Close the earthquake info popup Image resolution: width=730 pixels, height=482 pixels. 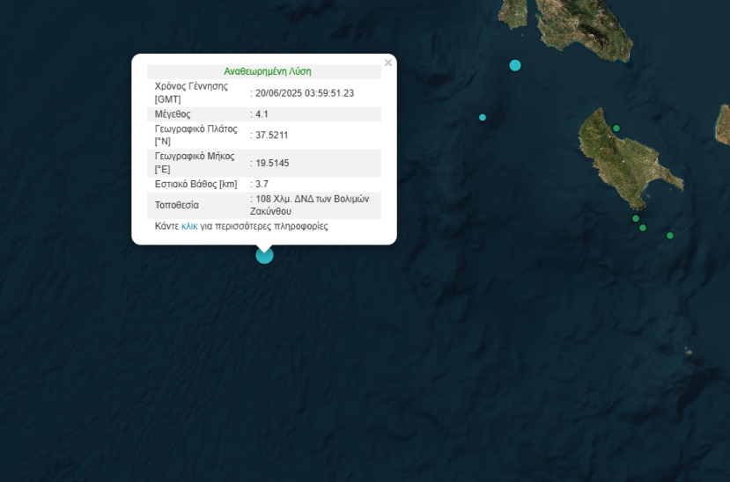click(x=387, y=62)
